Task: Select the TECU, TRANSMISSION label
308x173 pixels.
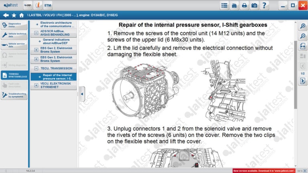Action: point(57,68)
